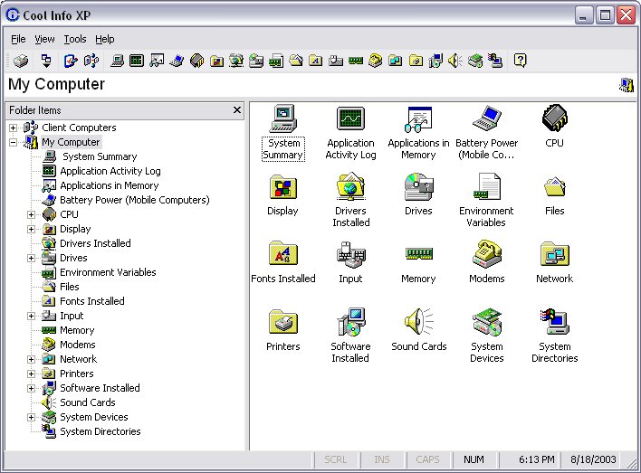Click the Input devices toolbar icon
641x473 pixels.
tap(336, 61)
